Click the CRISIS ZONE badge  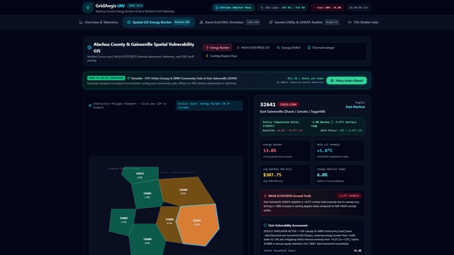pyautogui.click(x=288, y=105)
